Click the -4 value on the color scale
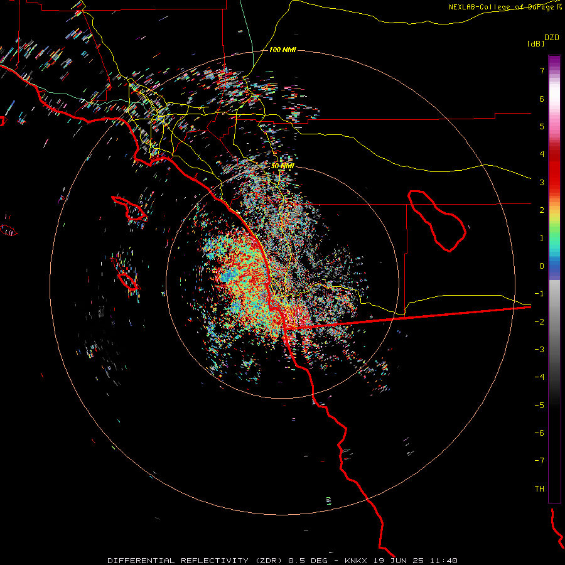Viewport: 565px width, 565px height. (x=539, y=377)
